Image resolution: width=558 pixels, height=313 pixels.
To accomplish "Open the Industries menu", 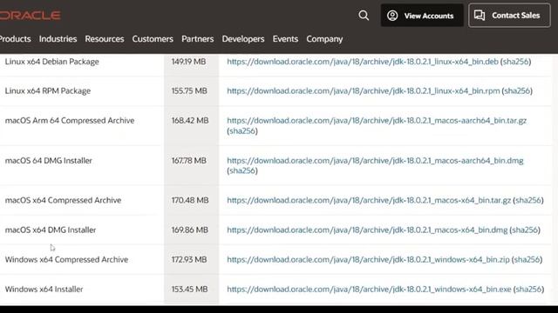I will (x=58, y=38).
